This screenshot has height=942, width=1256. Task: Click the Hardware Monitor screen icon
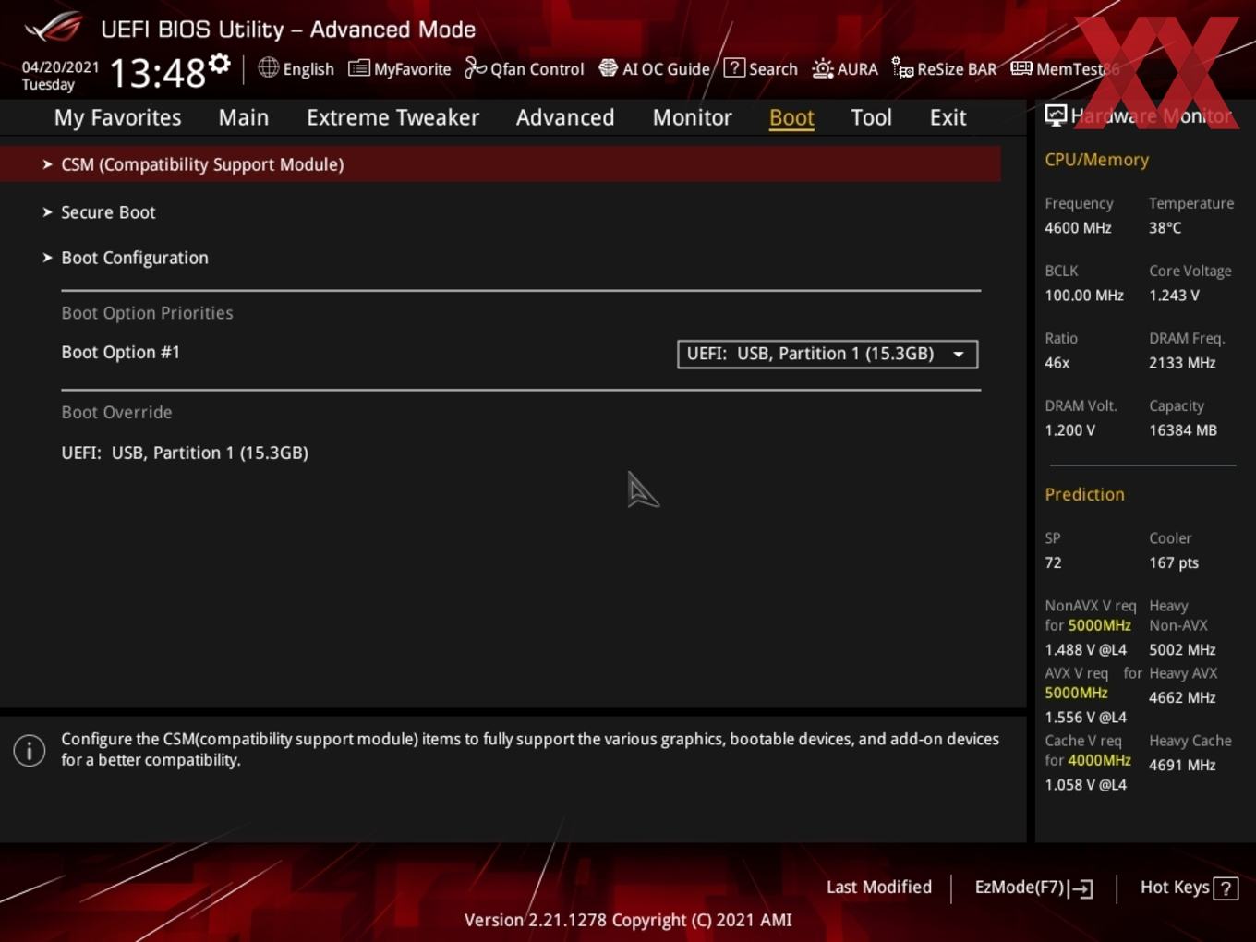tap(1056, 115)
